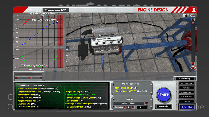The width and height of the screenshot is (209, 117).
Task: Open the Top End tab
Action: coord(186,88)
